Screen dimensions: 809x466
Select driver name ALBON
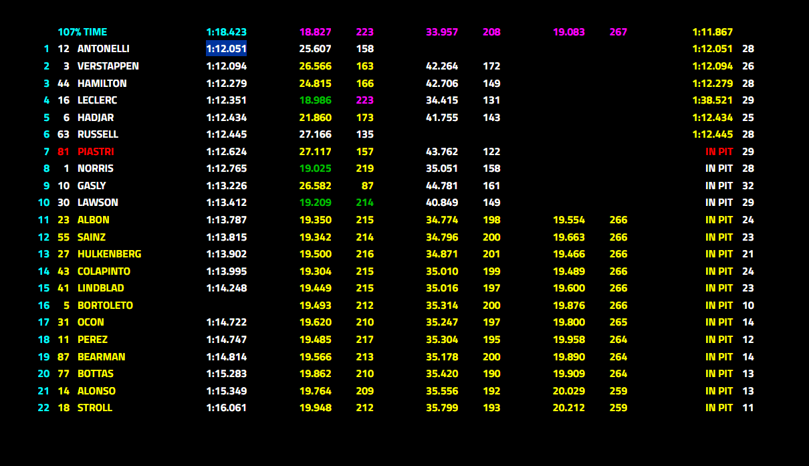pyautogui.click(x=94, y=220)
